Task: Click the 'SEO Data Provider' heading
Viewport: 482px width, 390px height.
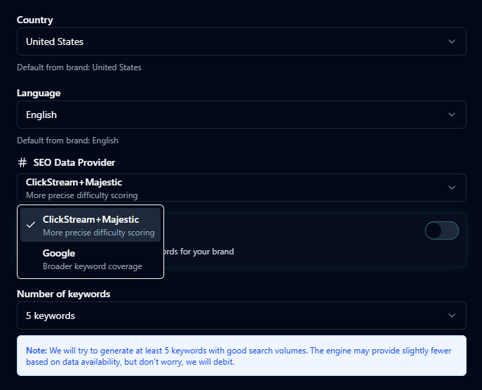Action: tap(74, 162)
